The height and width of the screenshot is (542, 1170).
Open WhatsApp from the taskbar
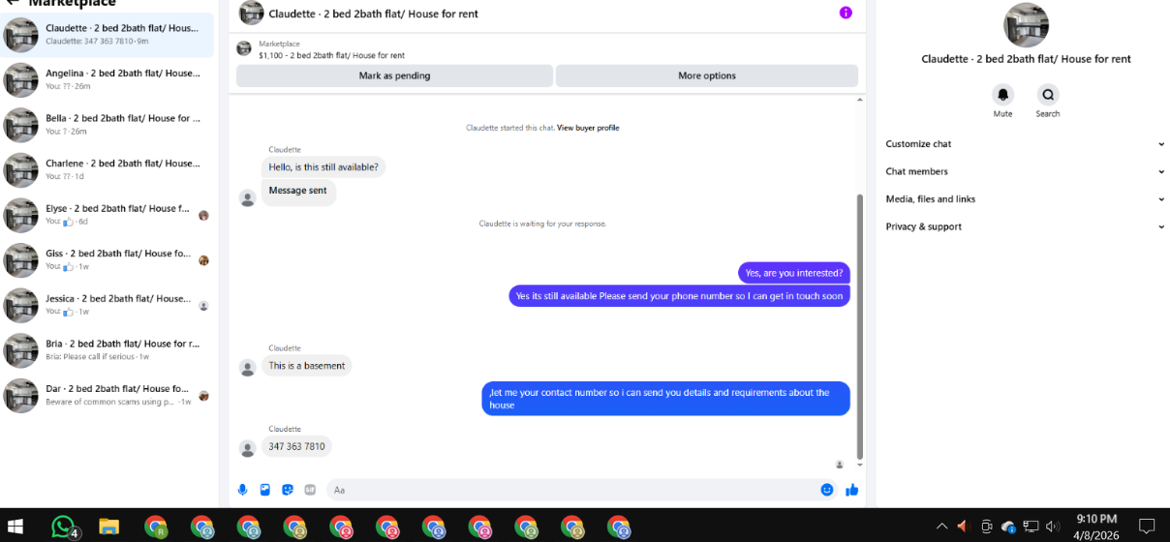[x=63, y=527]
